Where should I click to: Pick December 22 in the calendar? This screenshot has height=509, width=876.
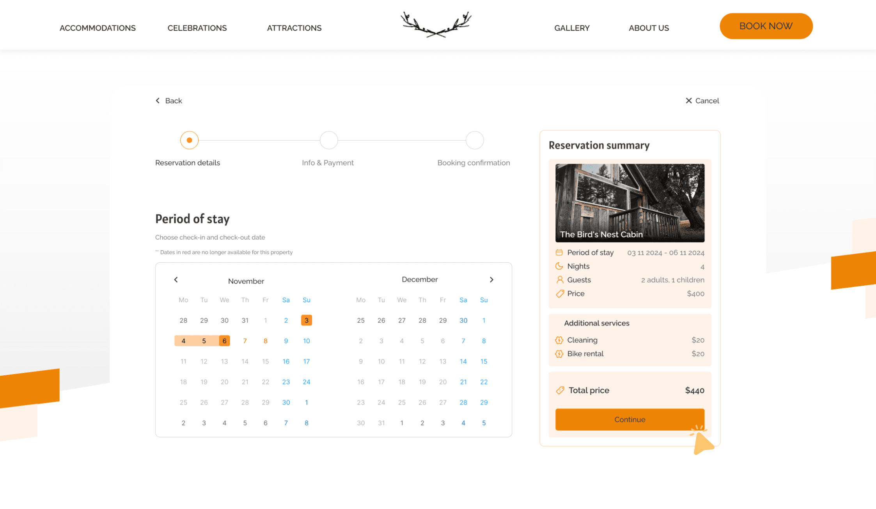pyautogui.click(x=484, y=382)
